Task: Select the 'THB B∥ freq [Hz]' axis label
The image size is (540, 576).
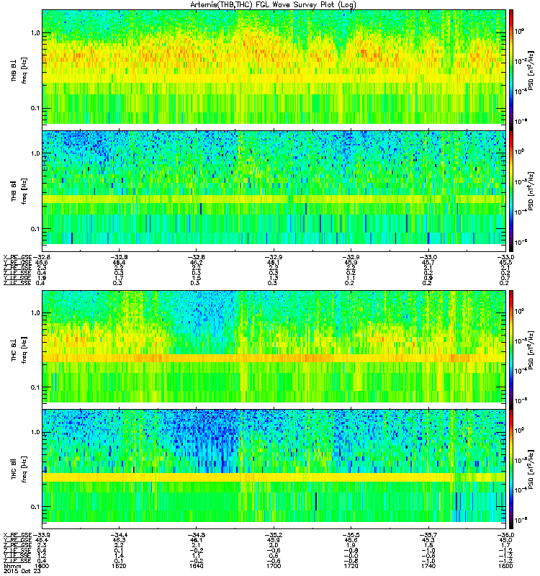Action: click(x=19, y=191)
